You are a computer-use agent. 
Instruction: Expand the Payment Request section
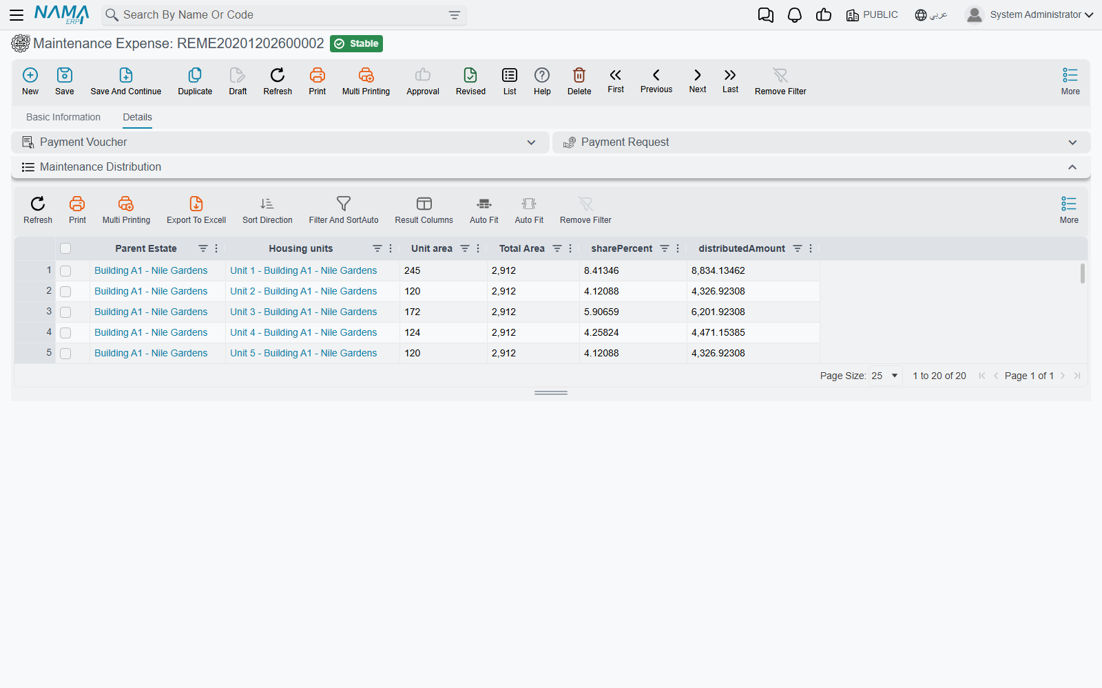[x=1072, y=142]
